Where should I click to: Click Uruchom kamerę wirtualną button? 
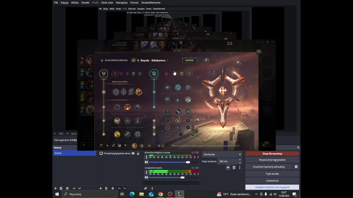tap(269, 167)
